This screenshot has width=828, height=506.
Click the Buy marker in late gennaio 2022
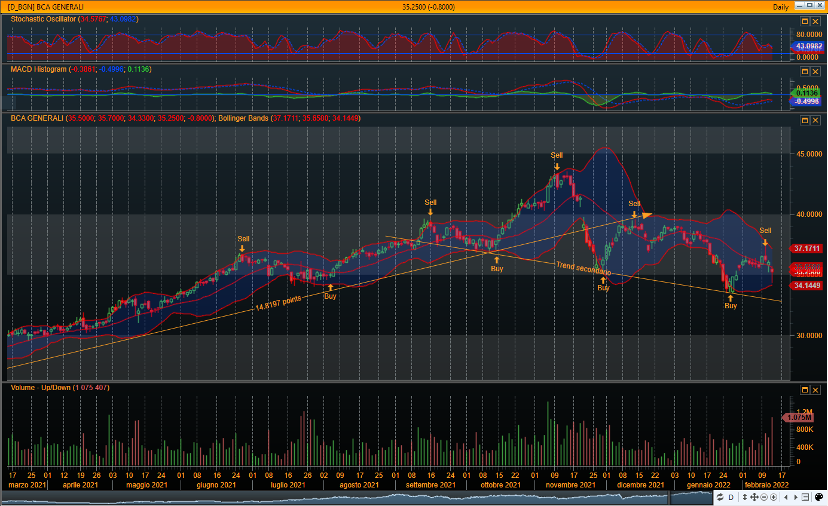[x=731, y=302]
